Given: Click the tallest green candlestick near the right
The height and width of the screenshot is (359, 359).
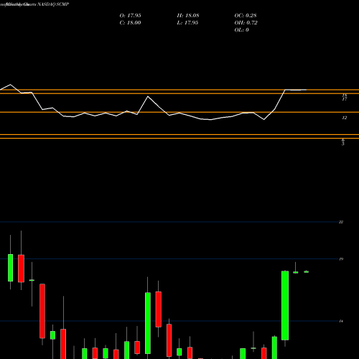Looking at the screenshot, I should point(285,305).
